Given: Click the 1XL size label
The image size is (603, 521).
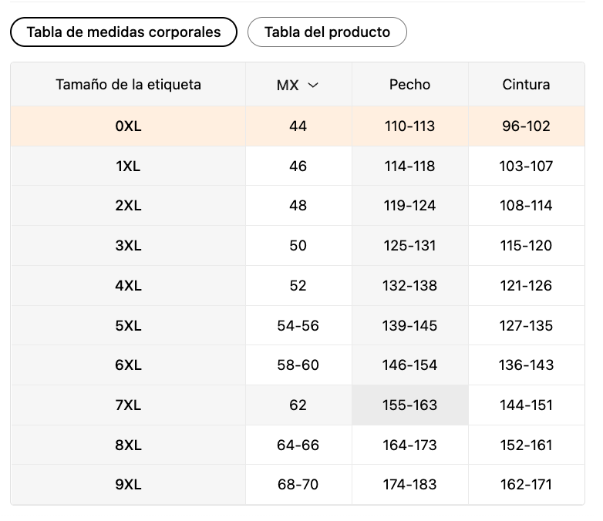Looking at the screenshot, I should tap(128, 166).
